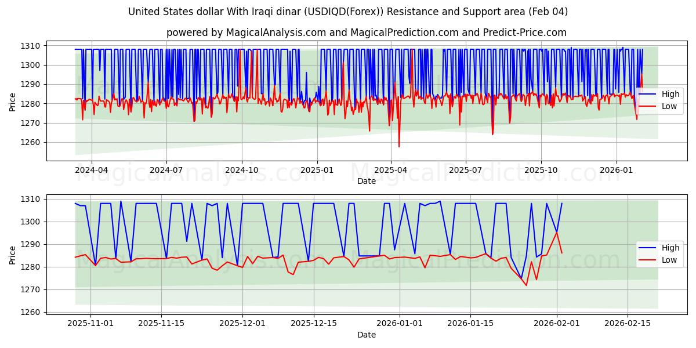Select the chart title mentioning USDIQD(Forex)
696x348 pixels.
pos(348,11)
